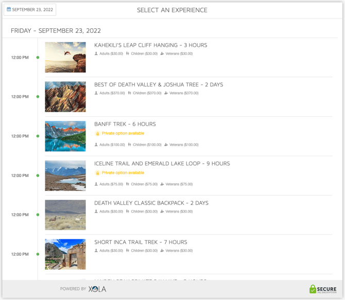This screenshot has height=300, width=345.
Task: Click Children ($30.00) under Short Inca Trail
Action: (144, 251)
